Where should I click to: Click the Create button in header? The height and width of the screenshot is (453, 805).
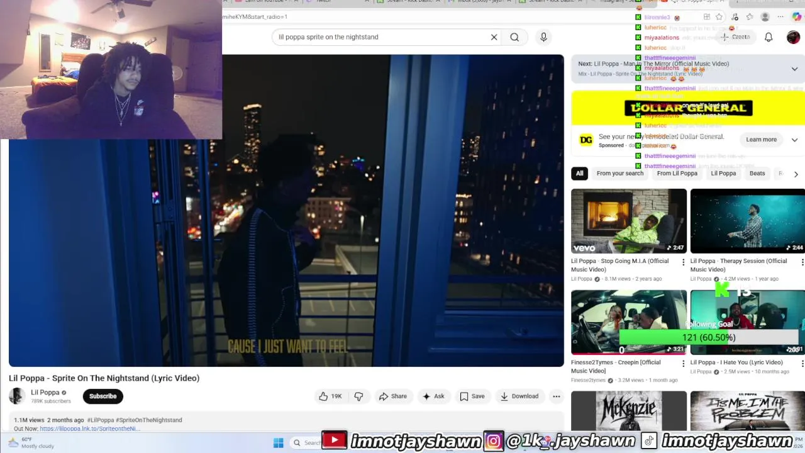(x=736, y=37)
